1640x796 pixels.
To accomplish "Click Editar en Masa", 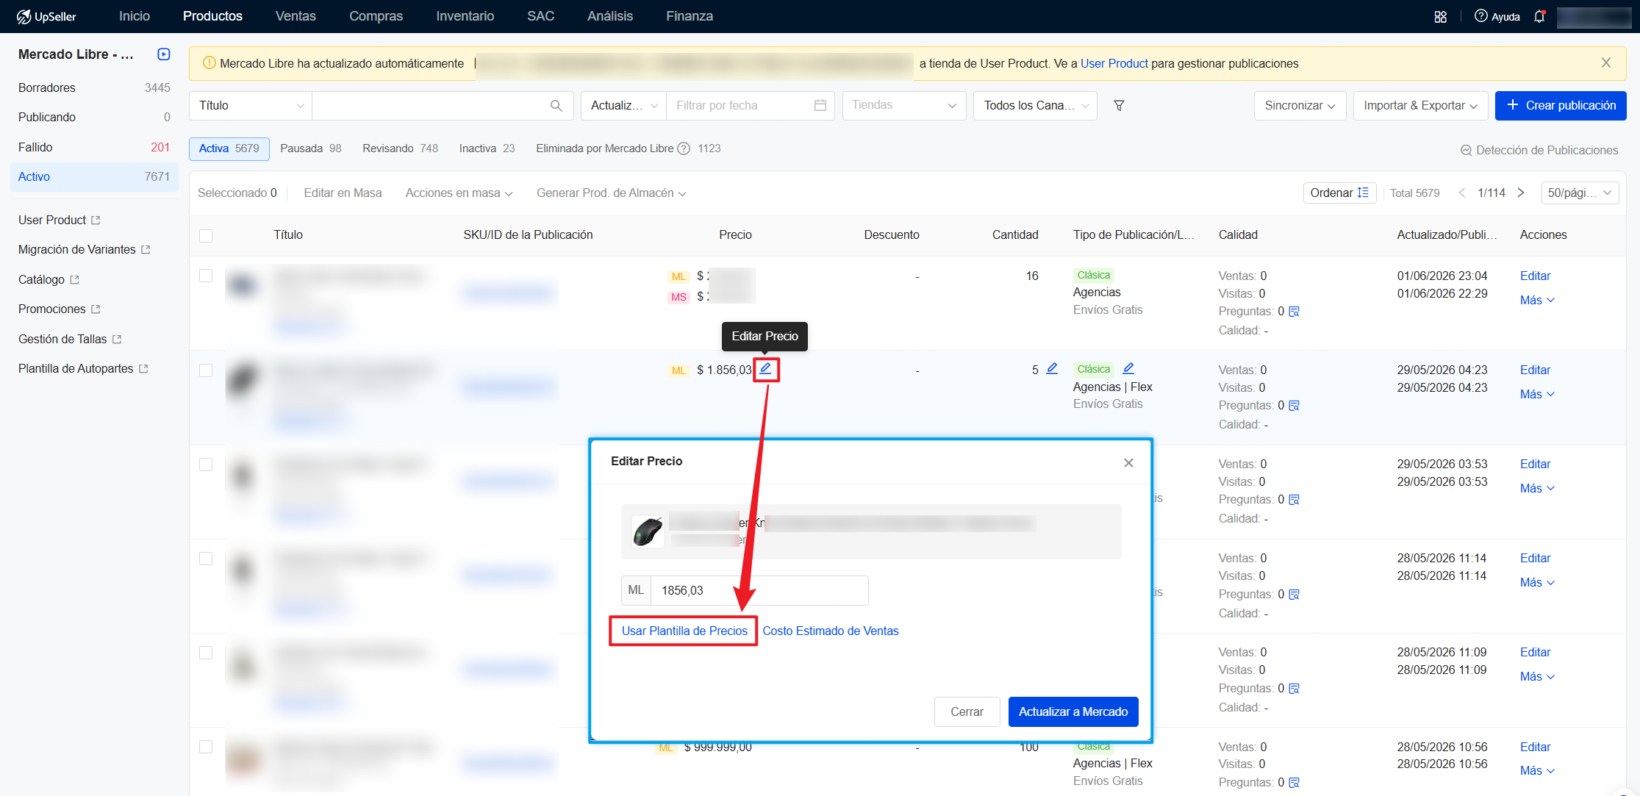I will (x=343, y=193).
